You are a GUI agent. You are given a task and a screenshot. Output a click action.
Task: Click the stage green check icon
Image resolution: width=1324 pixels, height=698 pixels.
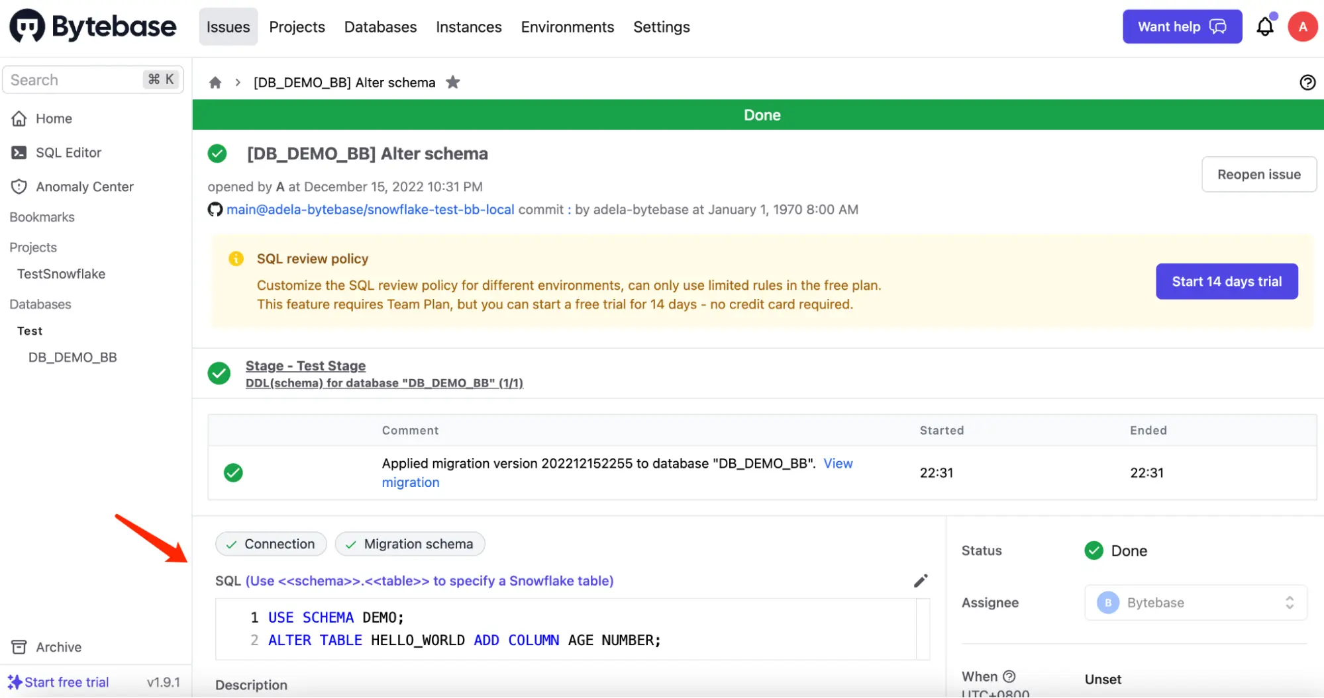click(x=219, y=373)
